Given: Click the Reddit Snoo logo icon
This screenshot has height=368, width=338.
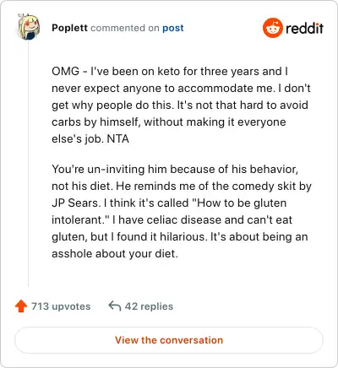Looking at the screenshot, I should coord(272,28).
